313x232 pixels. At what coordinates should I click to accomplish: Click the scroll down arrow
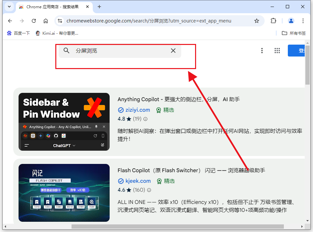tap(307, 221)
